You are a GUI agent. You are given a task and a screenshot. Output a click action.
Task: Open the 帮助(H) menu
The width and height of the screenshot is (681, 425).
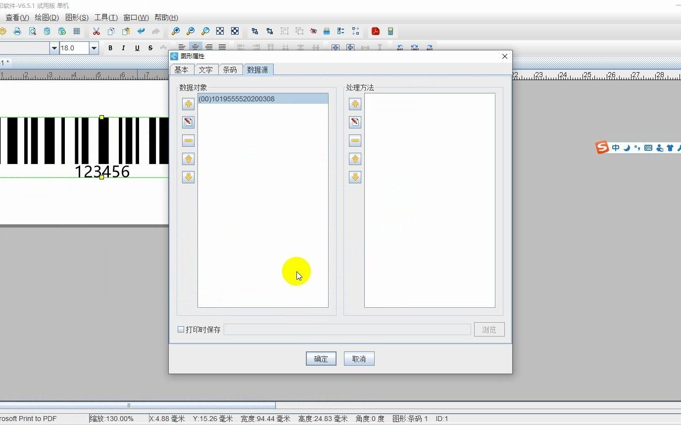point(166,17)
